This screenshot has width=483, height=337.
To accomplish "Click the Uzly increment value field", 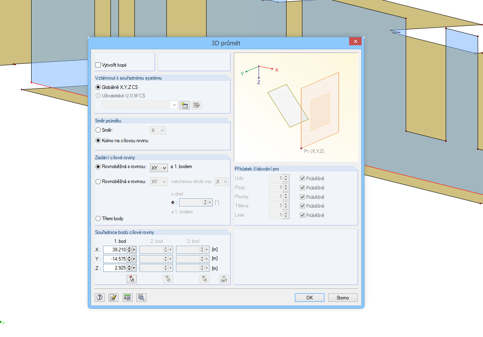I will tap(276, 178).
